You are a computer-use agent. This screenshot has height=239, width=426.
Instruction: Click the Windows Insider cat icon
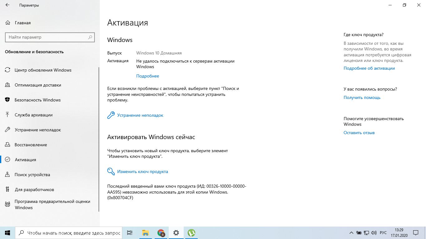pos(7,204)
